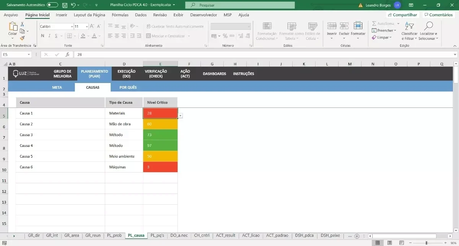Click the increase indent icon
Screen dimensions: 459x246
point(139,36)
